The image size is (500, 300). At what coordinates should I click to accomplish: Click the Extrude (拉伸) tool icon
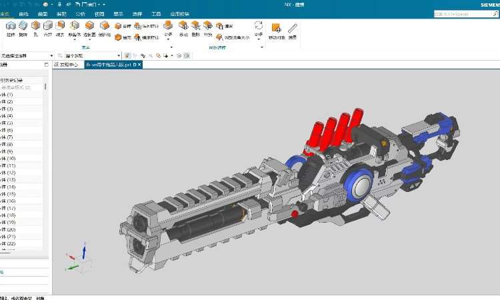[10, 27]
